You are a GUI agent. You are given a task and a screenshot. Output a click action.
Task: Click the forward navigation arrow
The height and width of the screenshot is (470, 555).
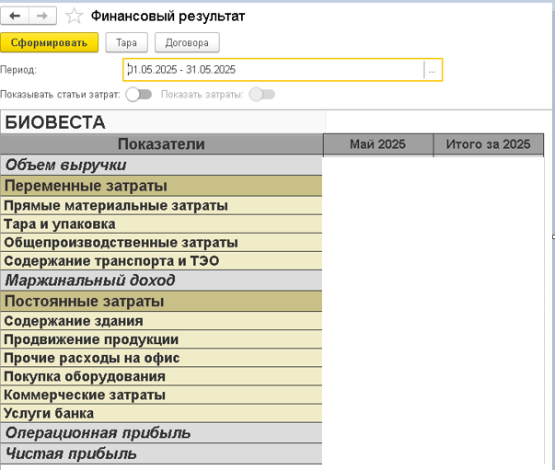tap(44, 17)
